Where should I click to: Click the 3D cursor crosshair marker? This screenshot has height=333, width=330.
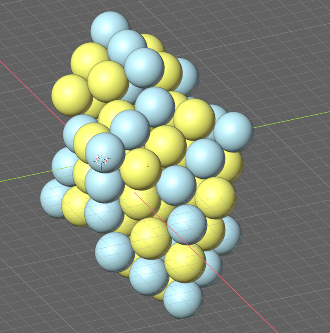coord(101,160)
